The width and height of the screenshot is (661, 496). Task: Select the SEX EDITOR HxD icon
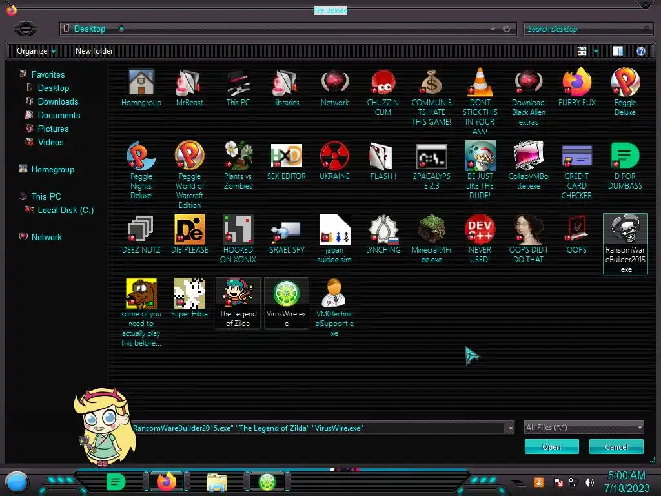click(286, 161)
